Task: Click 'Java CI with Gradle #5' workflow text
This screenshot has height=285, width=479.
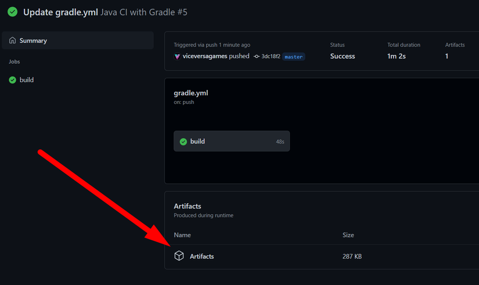Action: [144, 12]
